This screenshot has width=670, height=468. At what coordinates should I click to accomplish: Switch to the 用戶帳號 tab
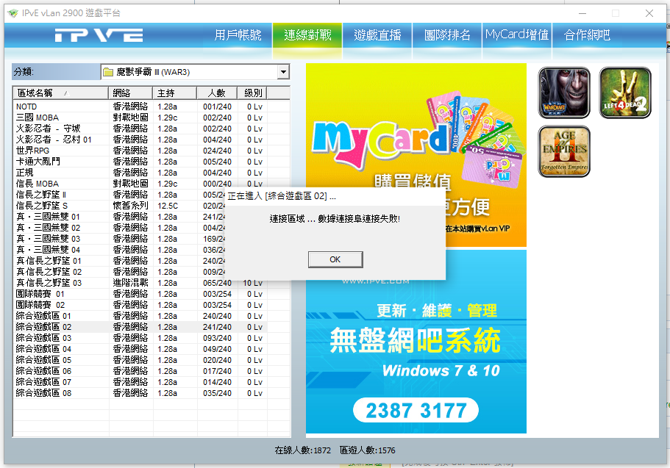(238, 35)
